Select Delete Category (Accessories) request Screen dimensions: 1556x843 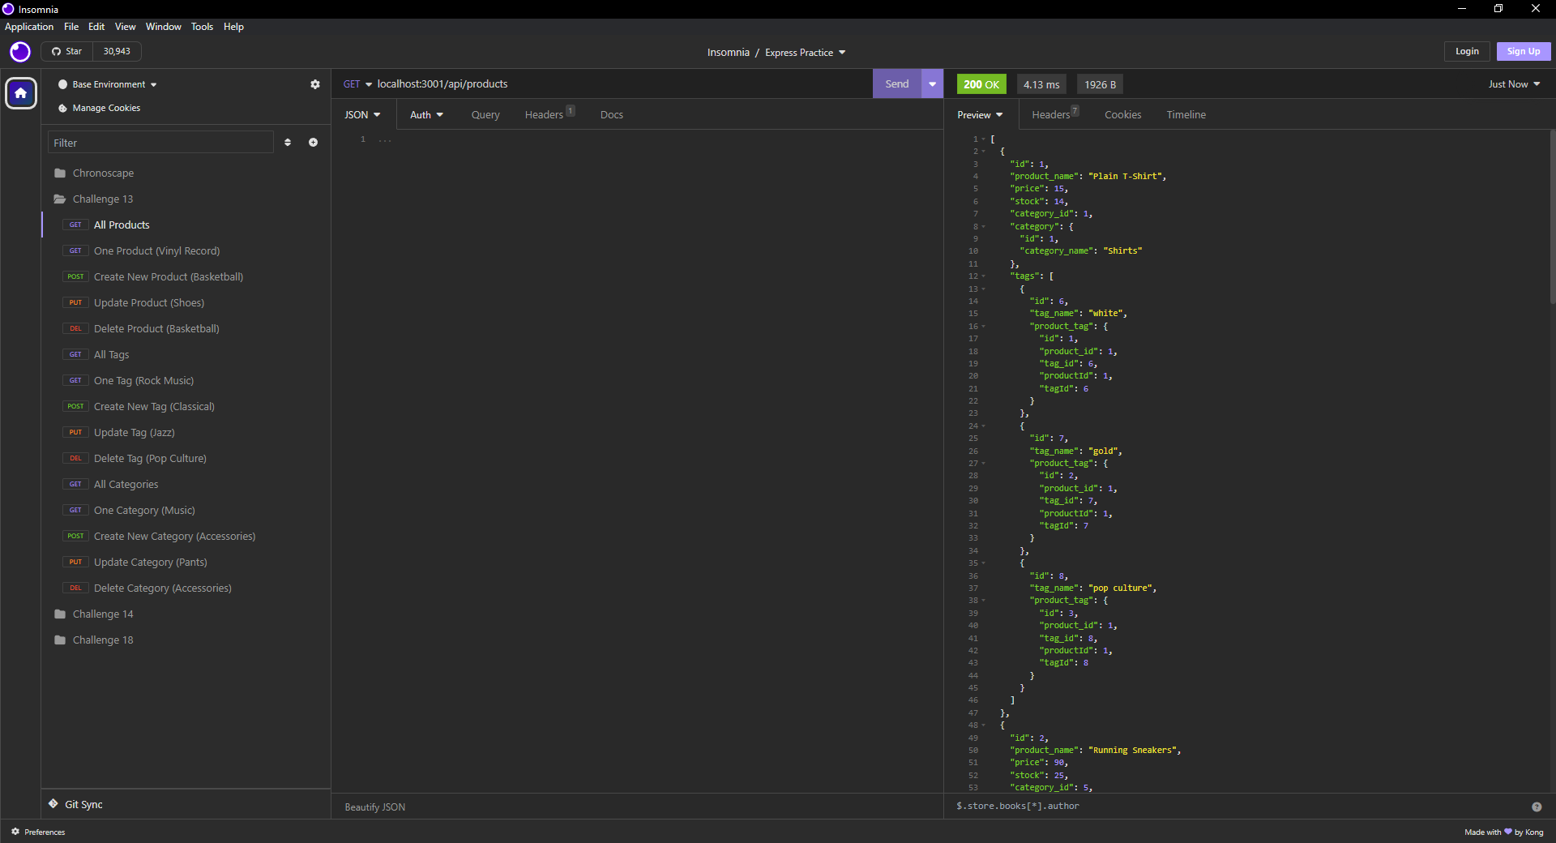186,588
